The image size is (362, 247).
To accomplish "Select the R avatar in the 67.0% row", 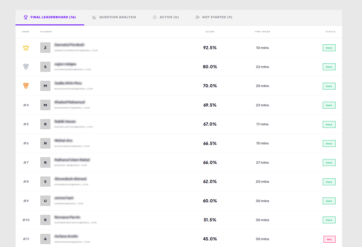I will coord(45,124).
